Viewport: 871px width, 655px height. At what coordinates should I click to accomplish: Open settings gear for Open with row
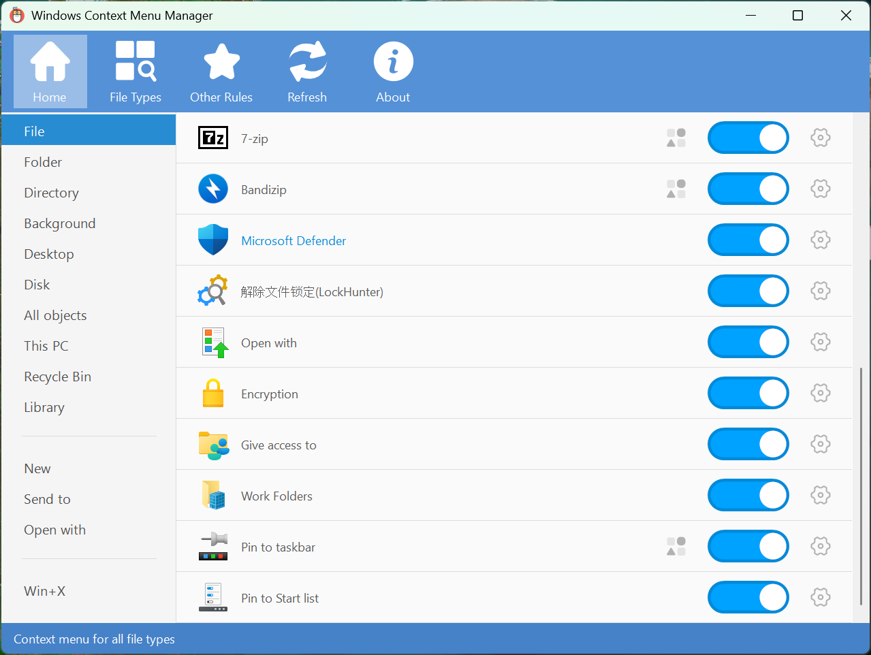pyautogui.click(x=821, y=342)
